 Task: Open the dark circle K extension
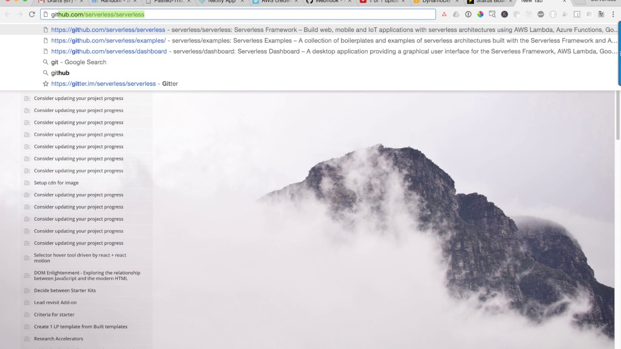point(505,15)
